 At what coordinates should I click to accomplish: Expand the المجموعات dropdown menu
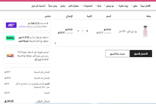click(x=87, y=6)
